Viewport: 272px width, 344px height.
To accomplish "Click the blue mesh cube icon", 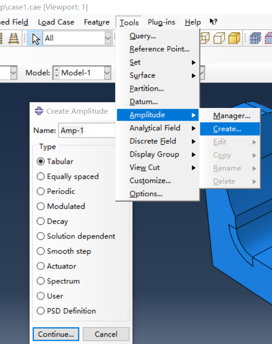I will pos(255,38).
